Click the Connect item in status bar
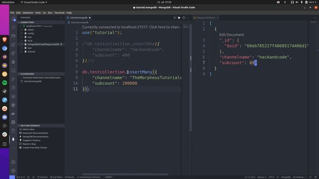Viewport: 319px width, 179px height. coord(42,177)
